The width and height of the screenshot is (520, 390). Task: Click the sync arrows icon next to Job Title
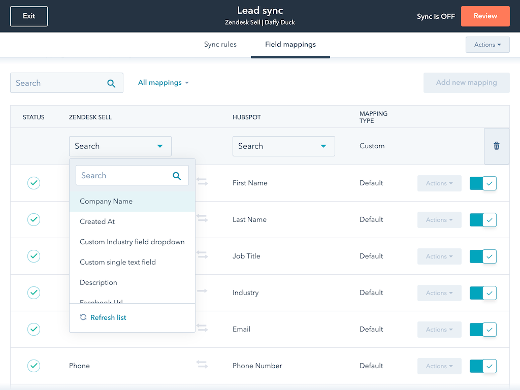(202, 256)
